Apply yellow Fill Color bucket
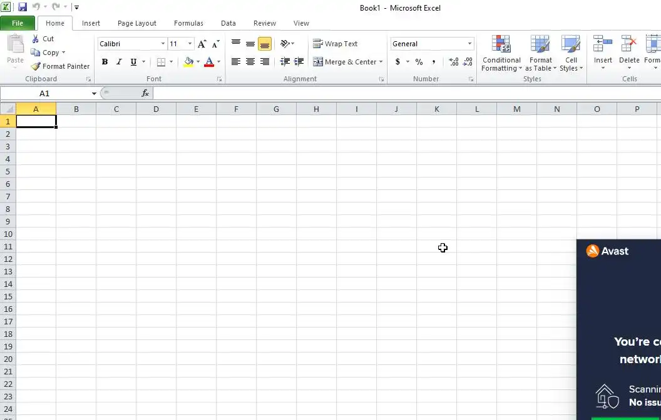This screenshot has height=420, width=661. tap(188, 62)
